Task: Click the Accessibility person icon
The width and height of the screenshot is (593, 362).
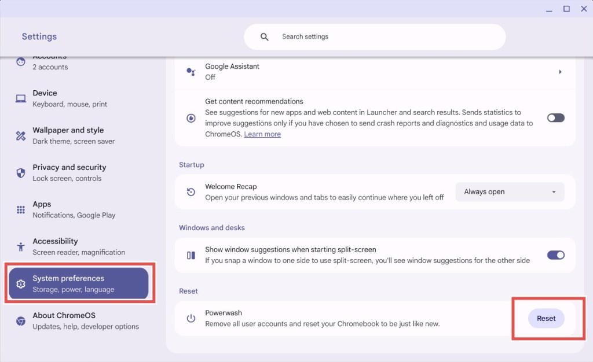Action: pos(21,247)
